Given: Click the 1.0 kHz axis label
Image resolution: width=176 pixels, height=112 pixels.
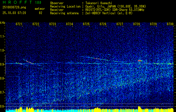Looking at the screenshot, I should [3, 50].
